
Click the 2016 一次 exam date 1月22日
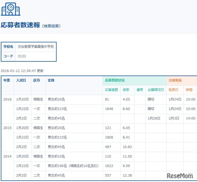click(22, 109)
